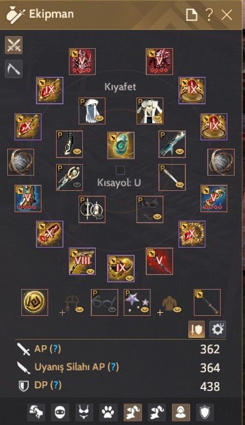The image size is (245, 425).
Task: Select the crossed swords combat gear tab
Action: point(13,45)
